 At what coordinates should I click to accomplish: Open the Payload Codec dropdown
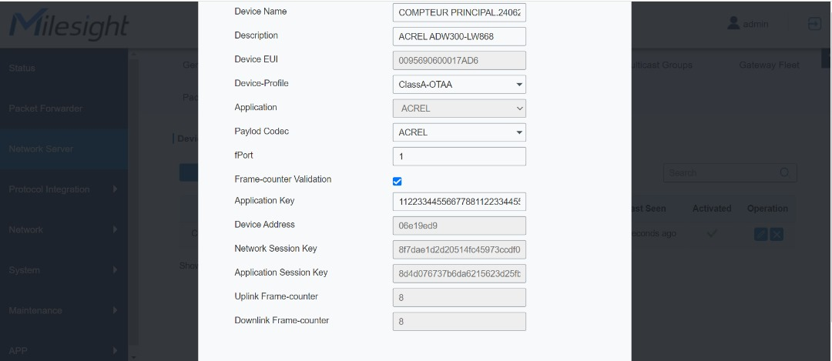pyautogui.click(x=458, y=132)
